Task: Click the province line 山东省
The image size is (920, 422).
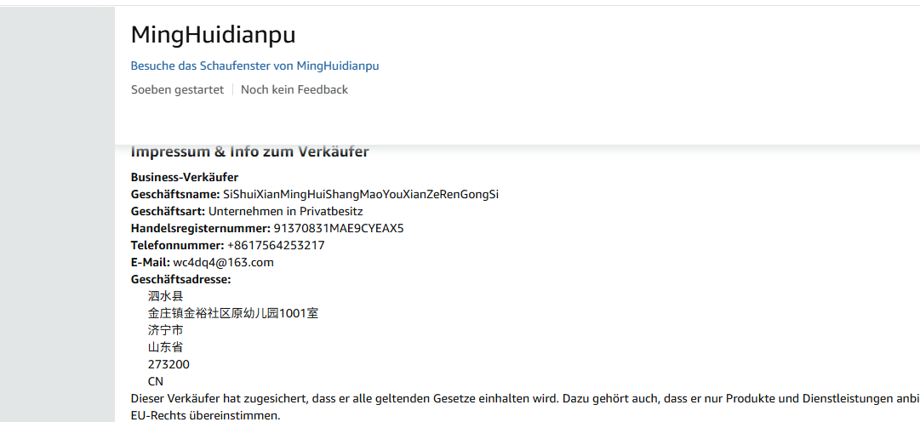Action: [165, 347]
